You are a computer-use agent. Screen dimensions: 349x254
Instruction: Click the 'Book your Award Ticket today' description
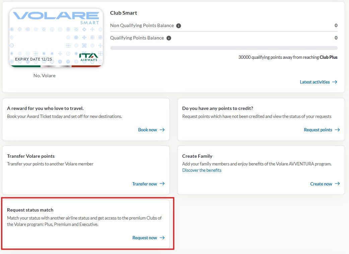click(65, 116)
